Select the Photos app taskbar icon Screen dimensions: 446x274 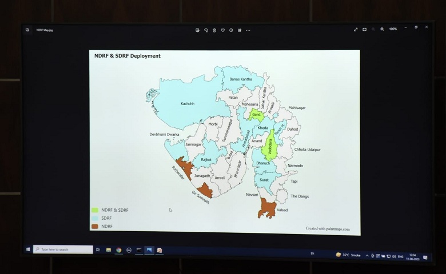149,250
